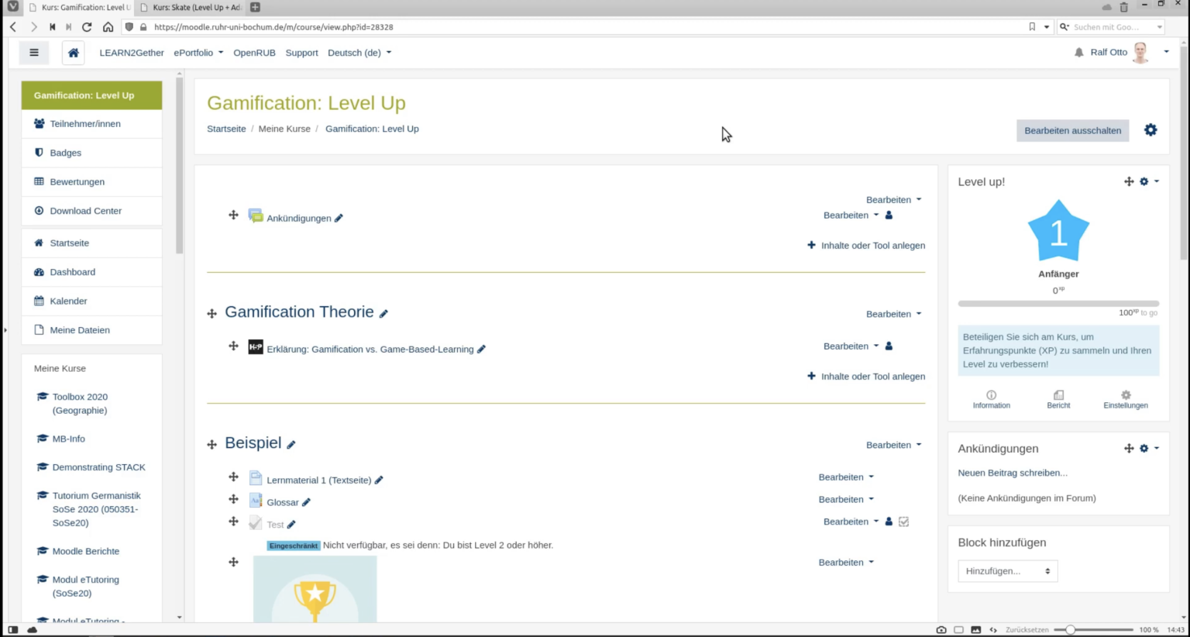Viewport: 1190px width, 637px height.
Task: Open Meine Dateien in the sidebar
Action: point(91,330)
